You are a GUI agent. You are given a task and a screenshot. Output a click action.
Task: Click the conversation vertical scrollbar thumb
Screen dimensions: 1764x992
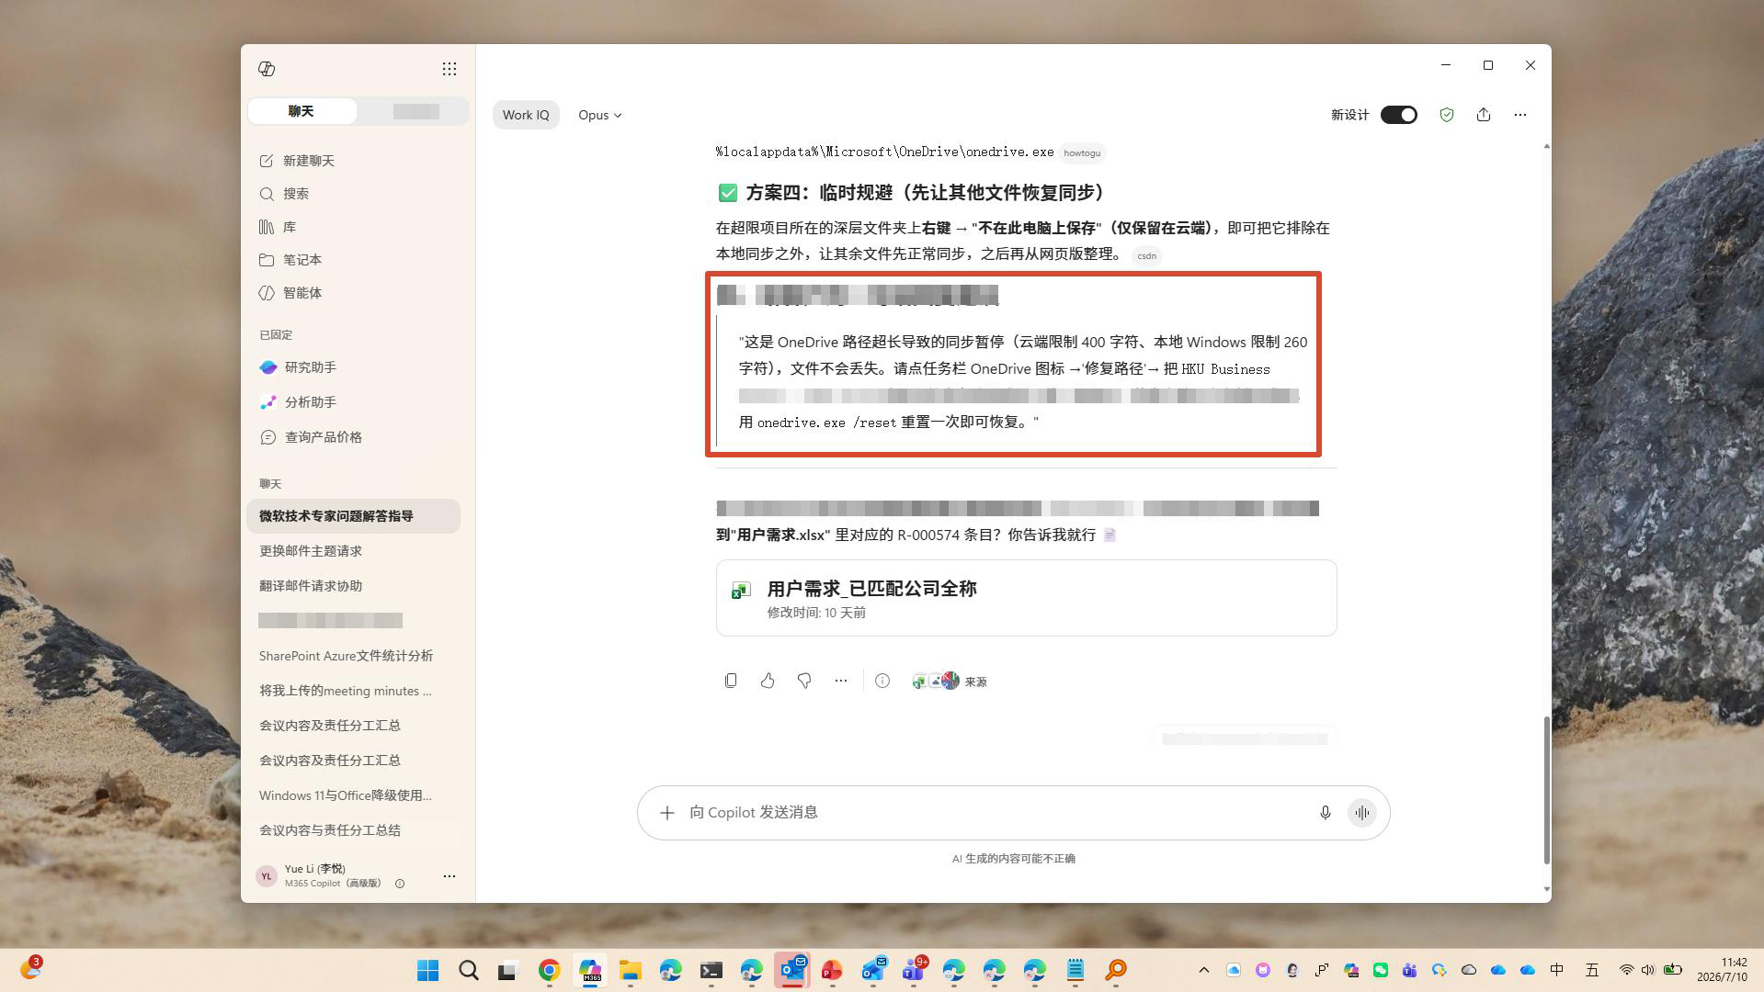point(1546,790)
